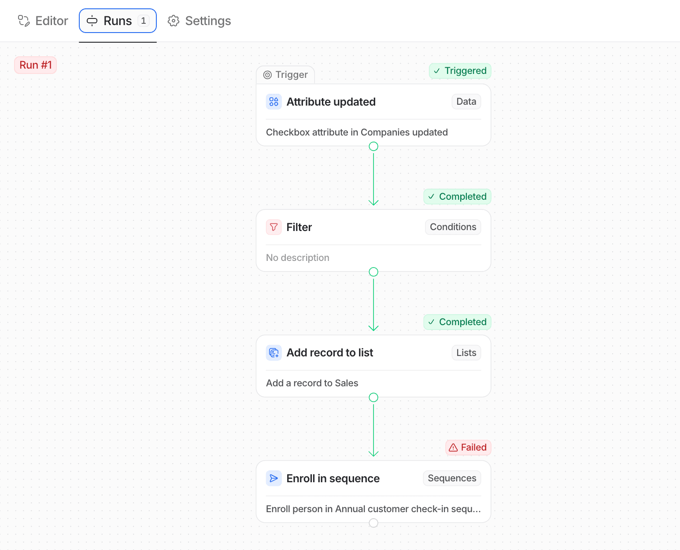Expand the connector below Enroll in sequence
This screenshot has height=550, width=680.
tap(373, 523)
